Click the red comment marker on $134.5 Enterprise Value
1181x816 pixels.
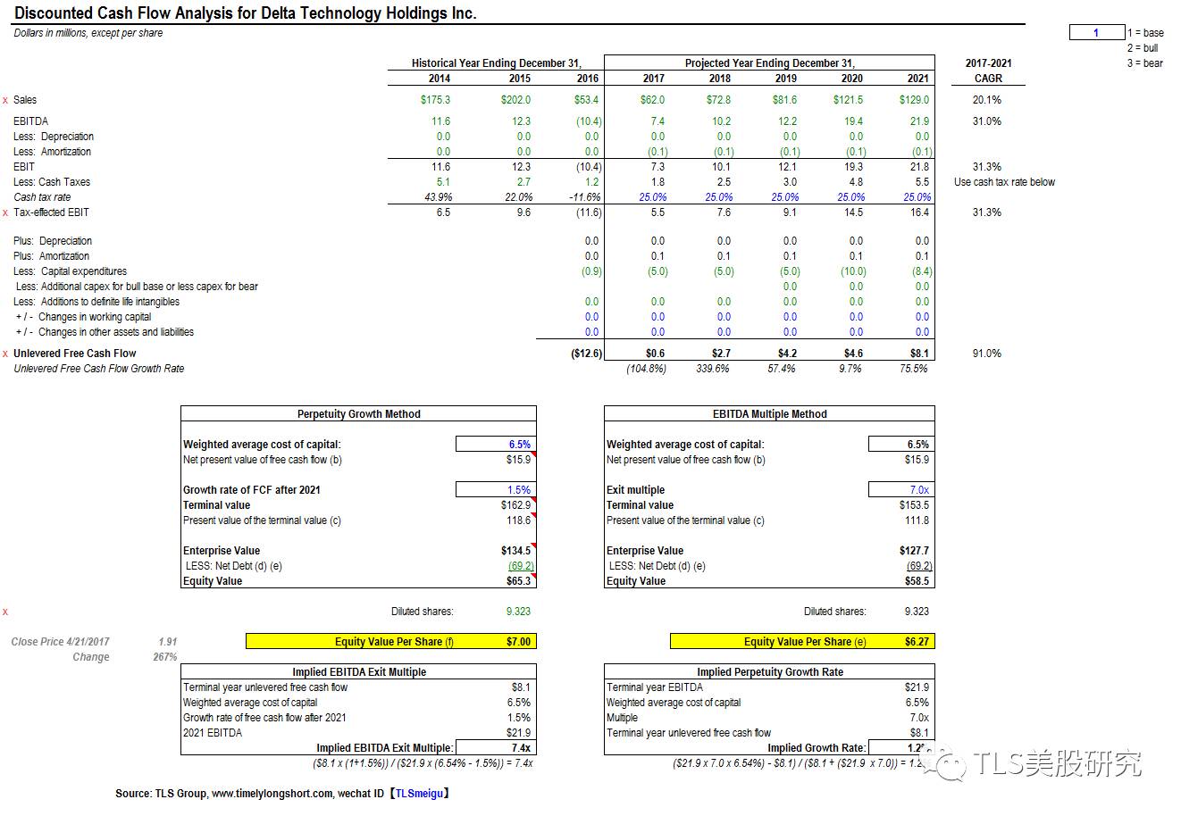pos(533,545)
